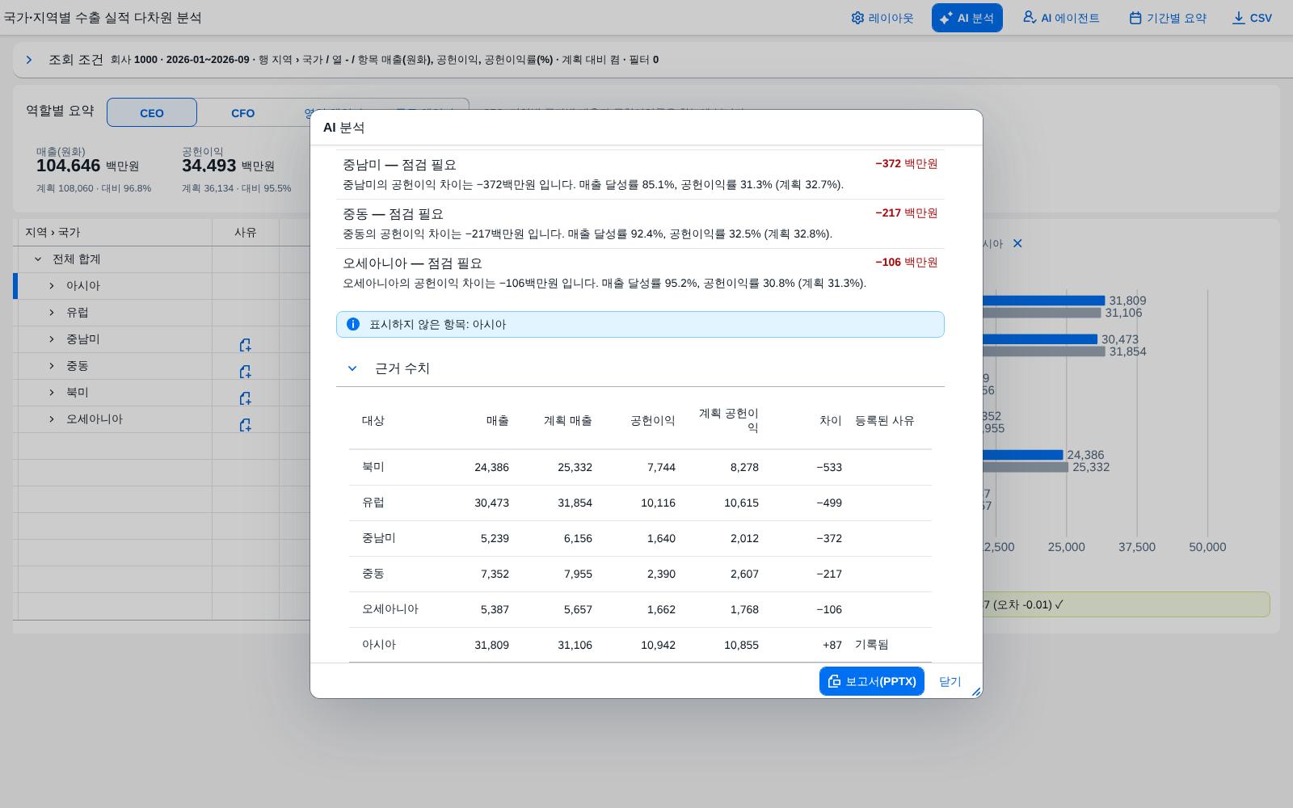Click the 북미 cell in evidence table
The image size is (1293, 808).
373,467
